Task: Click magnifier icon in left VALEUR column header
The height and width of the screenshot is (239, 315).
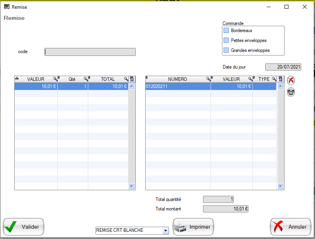Action: tap(55, 79)
